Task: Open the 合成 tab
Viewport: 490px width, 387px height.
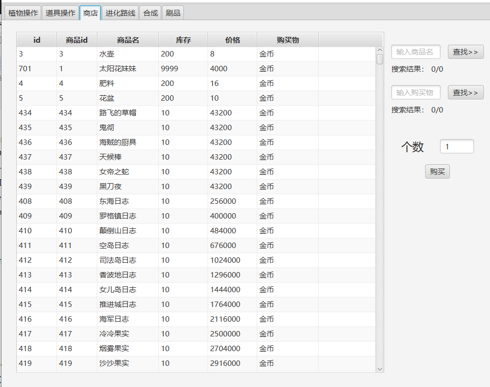Action: [151, 13]
